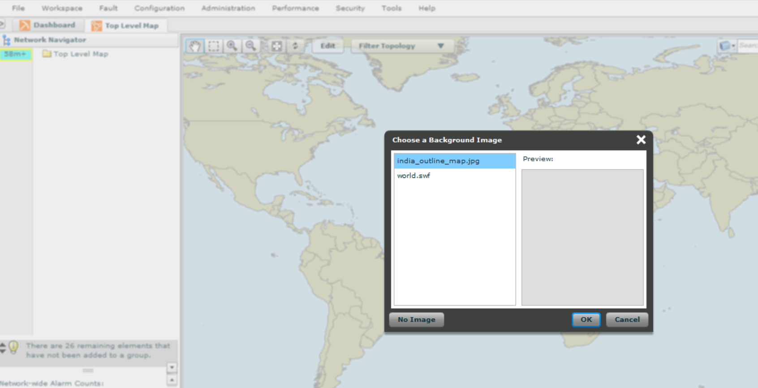This screenshot has height=388, width=758.
Task: Confirm the background with OK
Action: point(586,319)
